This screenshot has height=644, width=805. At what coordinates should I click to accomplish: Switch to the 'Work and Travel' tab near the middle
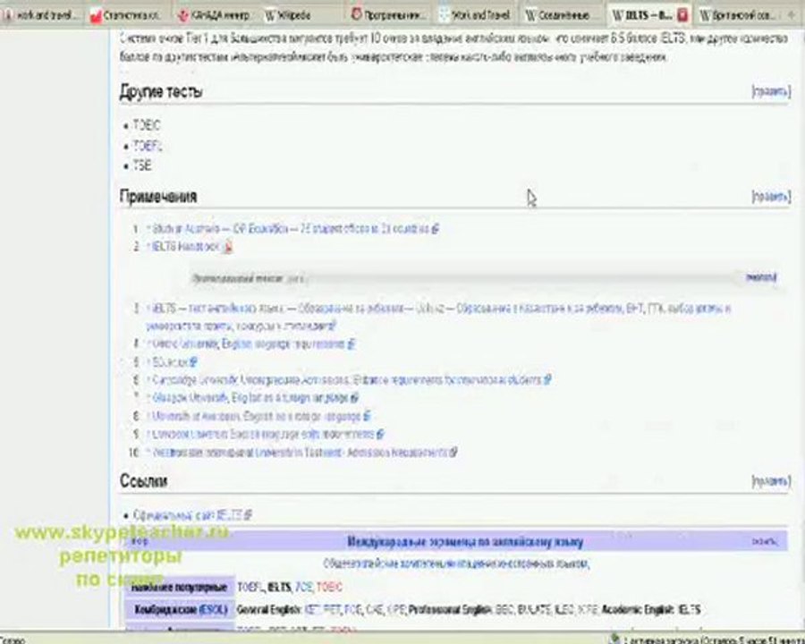[477, 15]
